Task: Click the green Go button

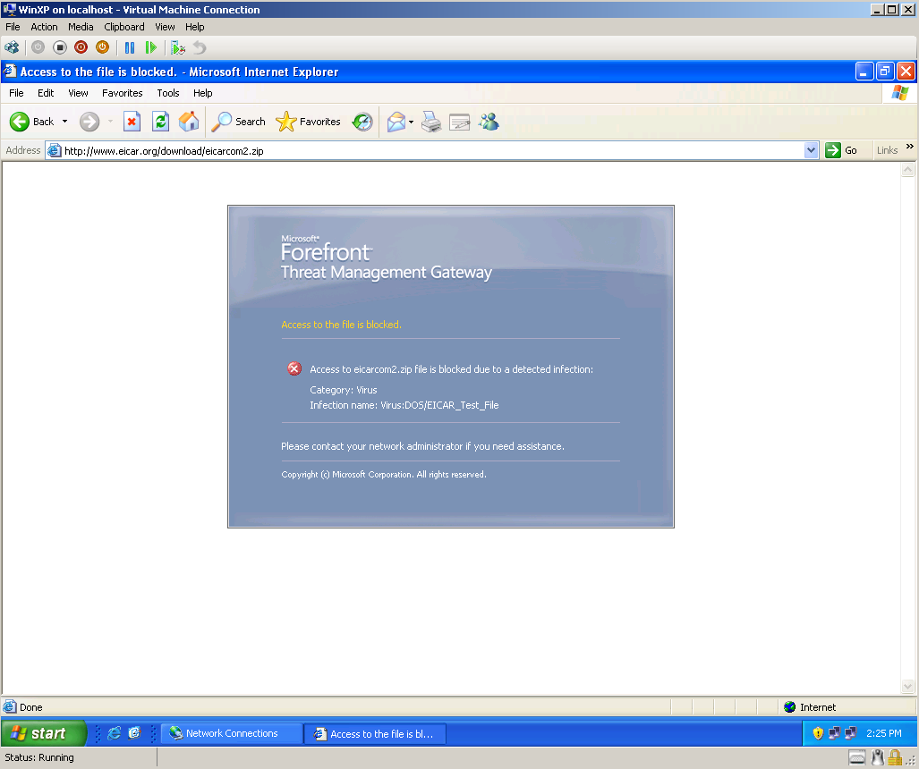Action: point(841,150)
